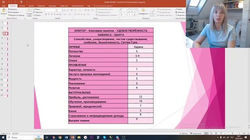Toggle text shadow (S) formatting
The image size is (250, 140).
coord(55,14)
